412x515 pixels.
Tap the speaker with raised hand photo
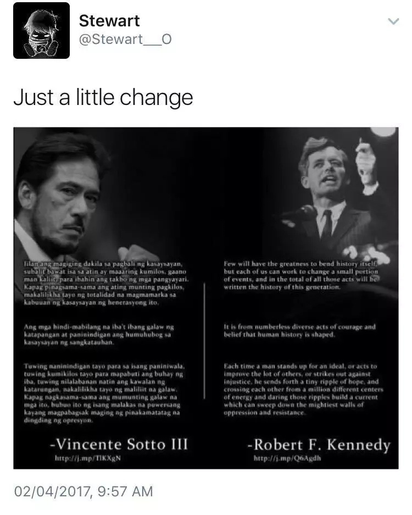pos(335,197)
